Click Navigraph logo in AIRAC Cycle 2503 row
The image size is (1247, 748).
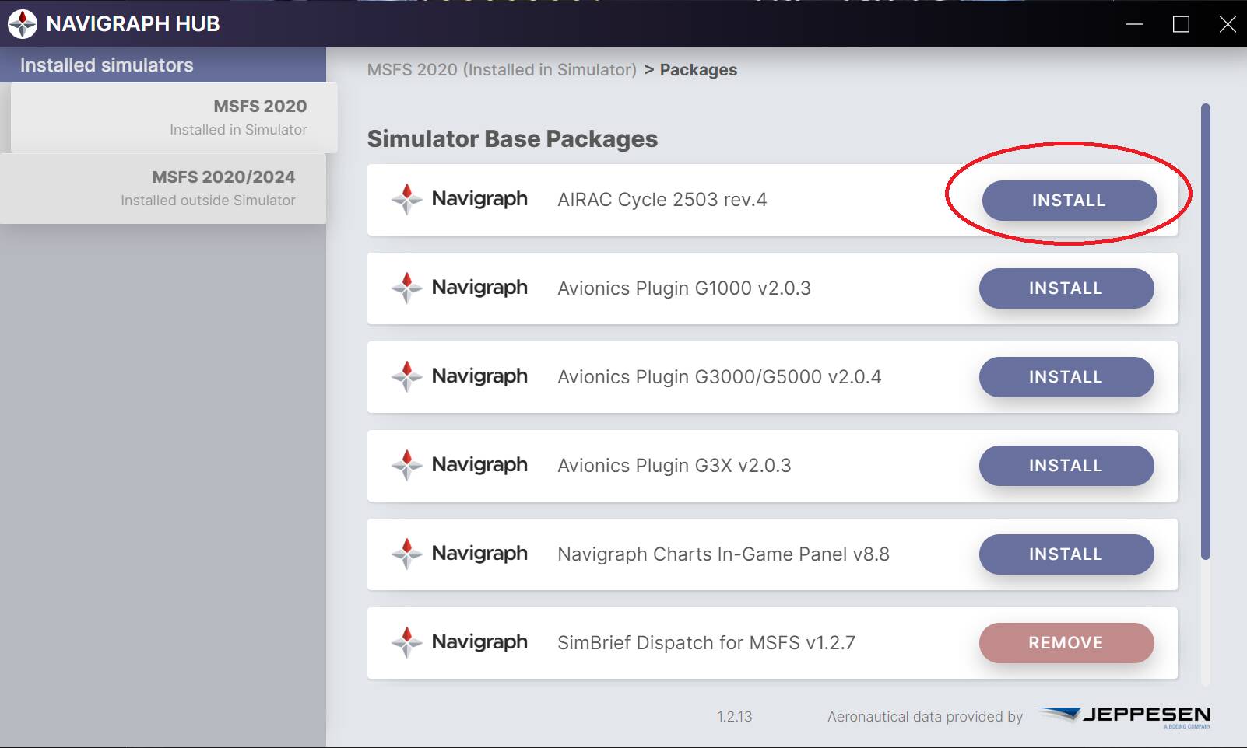tap(459, 199)
